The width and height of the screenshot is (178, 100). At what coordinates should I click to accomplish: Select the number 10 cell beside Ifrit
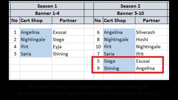98,47
